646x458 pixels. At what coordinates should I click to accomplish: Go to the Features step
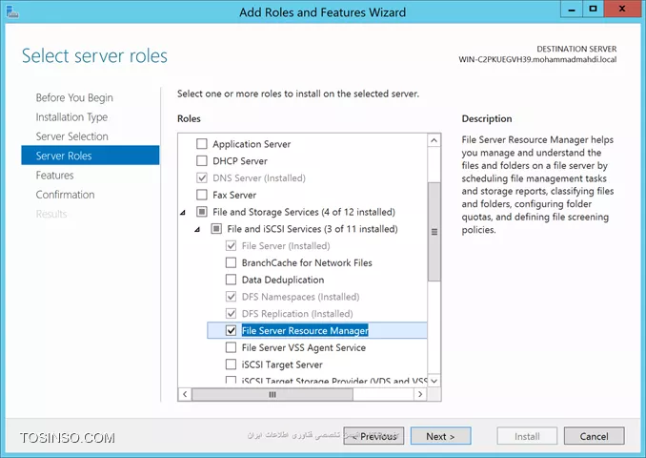point(55,176)
